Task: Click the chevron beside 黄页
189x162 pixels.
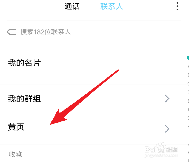Action: pyautogui.click(x=167, y=129)
